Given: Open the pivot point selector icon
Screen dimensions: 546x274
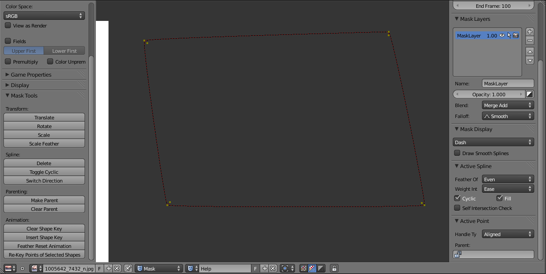Looking at the screenshot, I should (285, 268).
